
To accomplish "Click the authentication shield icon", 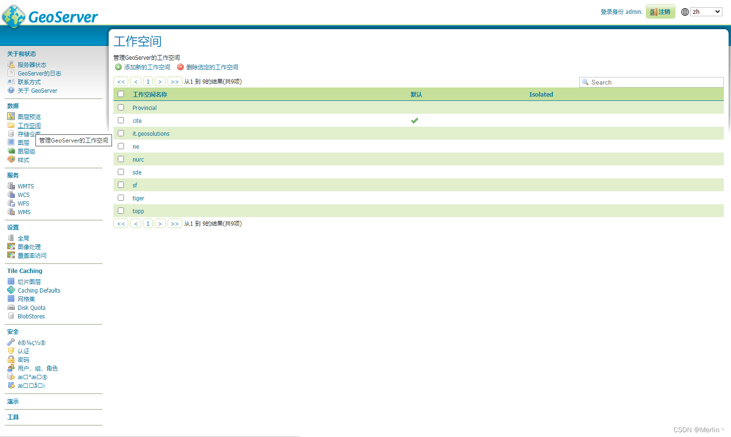I will click(11, 351).
